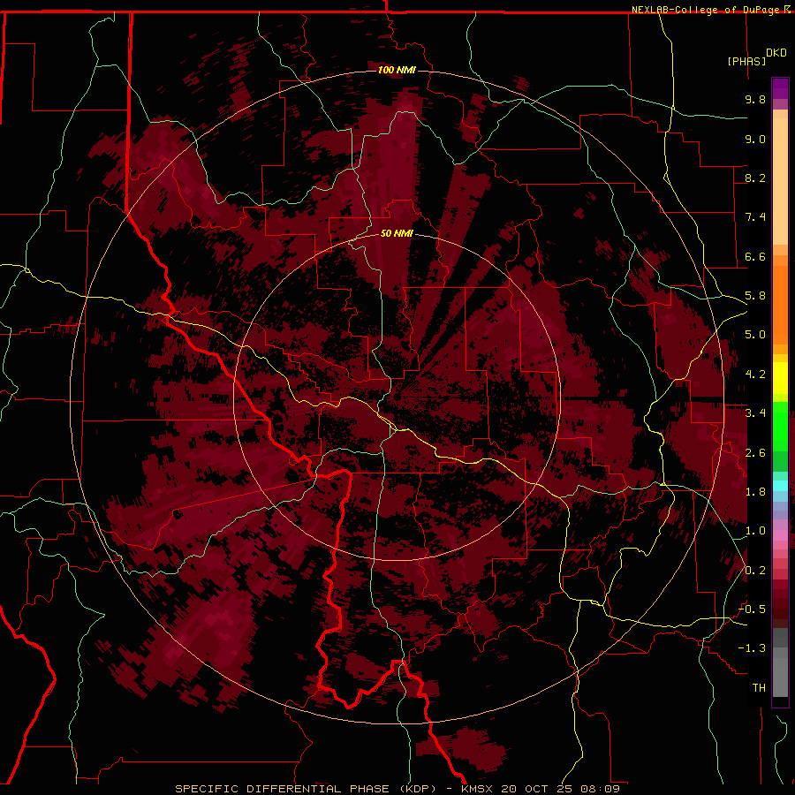This screenshot has height=795, width=795.
Task: Click the pink segment of the color bar
Action: pyautogui.click(x=780, y=535)
